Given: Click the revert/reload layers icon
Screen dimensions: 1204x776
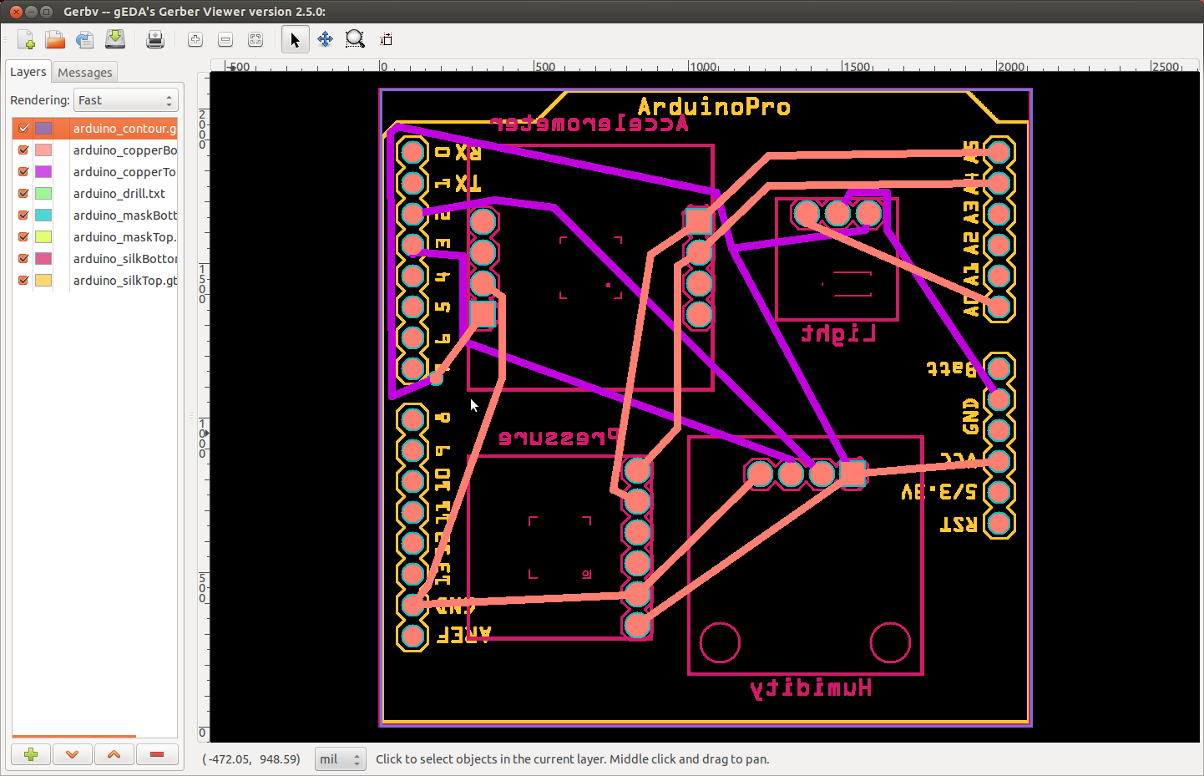Looking at the screenshot, I should (x=84, y=39).
